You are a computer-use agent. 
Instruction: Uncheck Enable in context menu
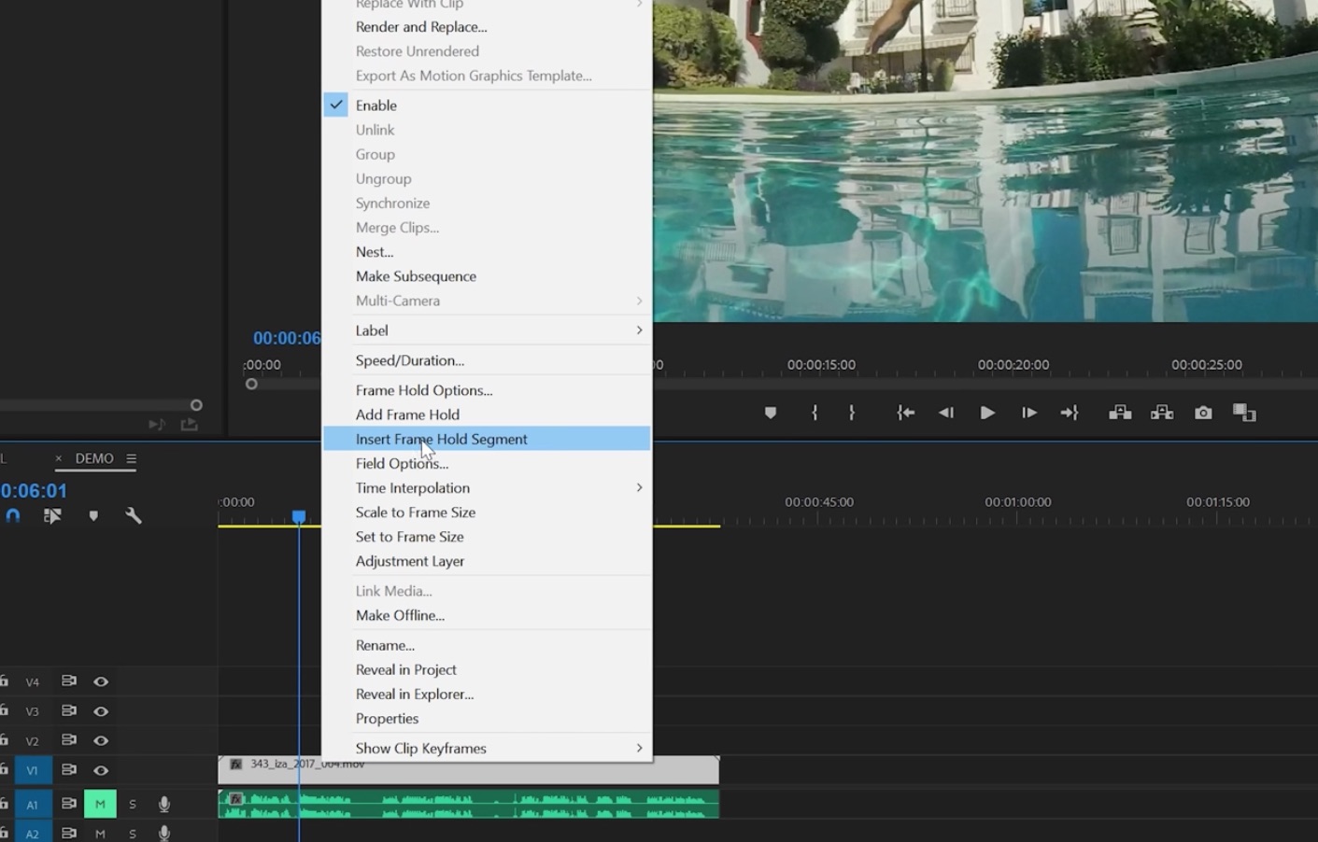(487, 105)
